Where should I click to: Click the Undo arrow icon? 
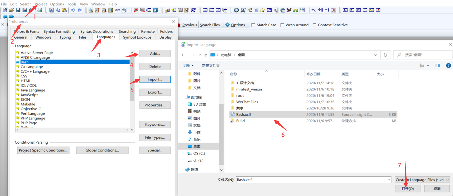[x=73, y=10]
